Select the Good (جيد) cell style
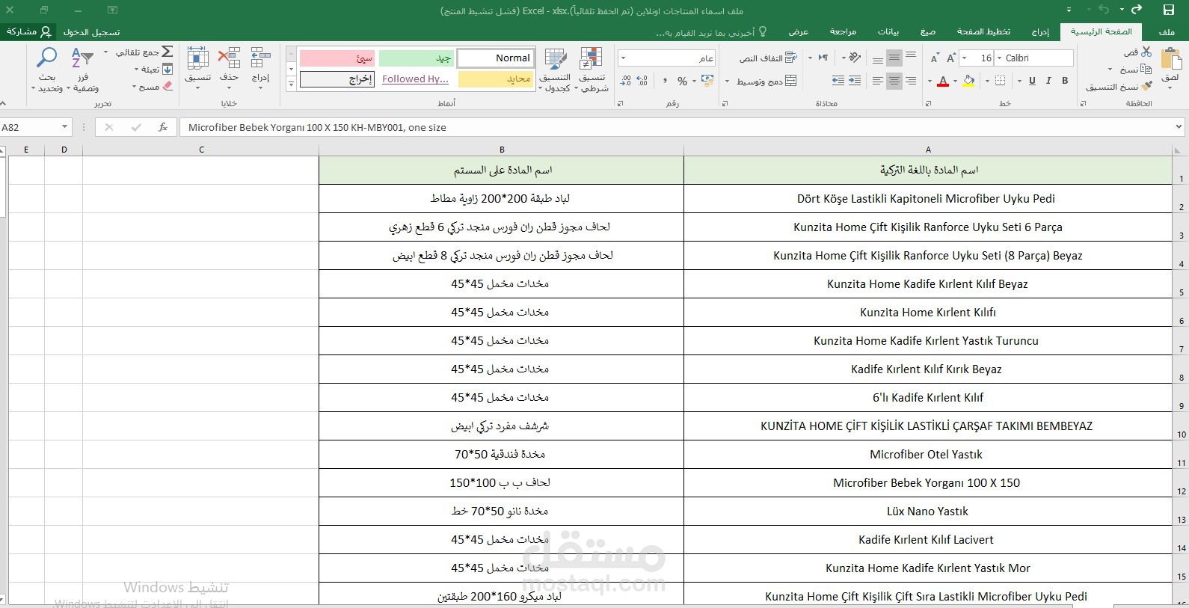This screenshot has width=1189, height=608. pos(416,58)
